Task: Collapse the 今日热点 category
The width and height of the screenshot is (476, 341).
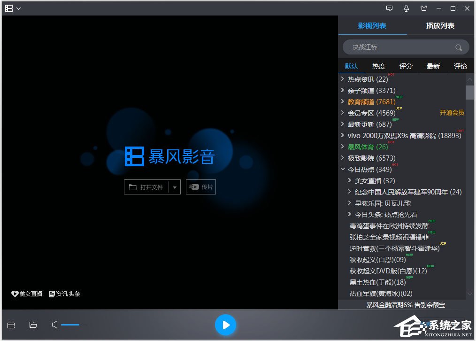Action: click(x=342, y=169)
